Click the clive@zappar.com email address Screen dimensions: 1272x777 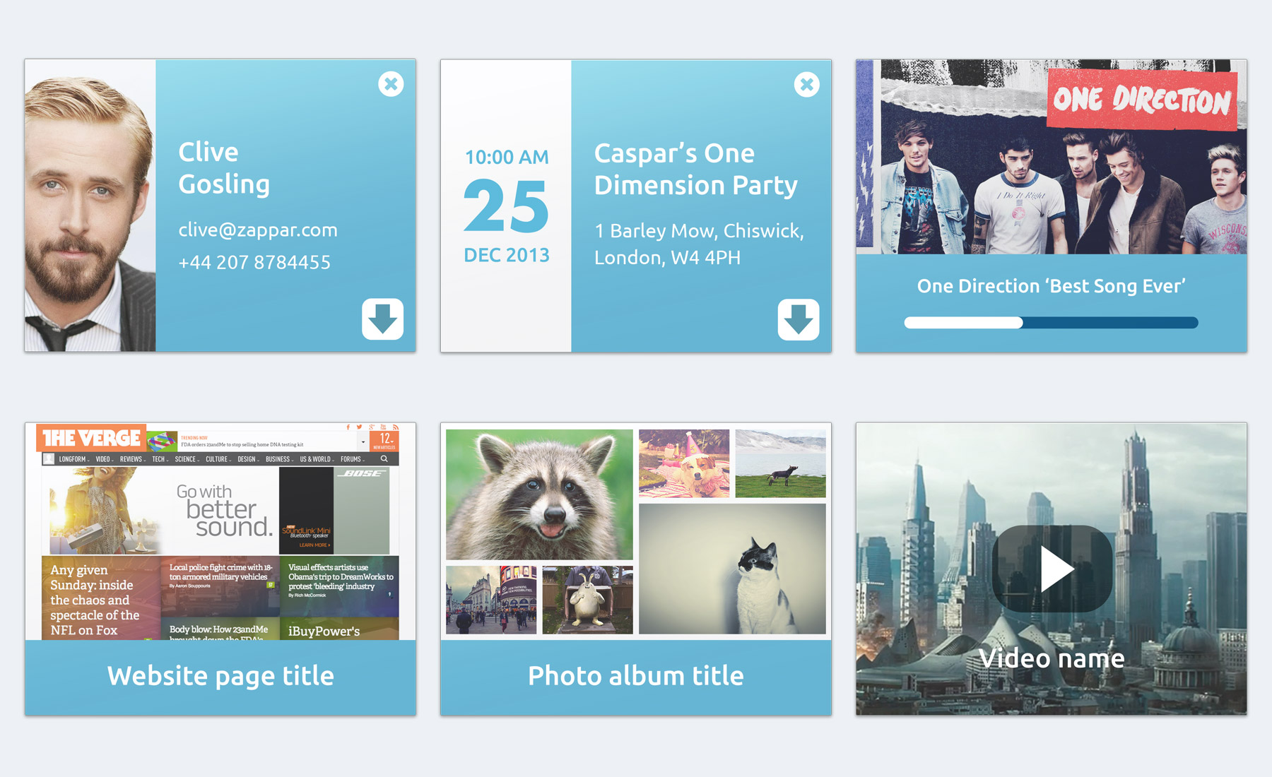pos(258,230)
